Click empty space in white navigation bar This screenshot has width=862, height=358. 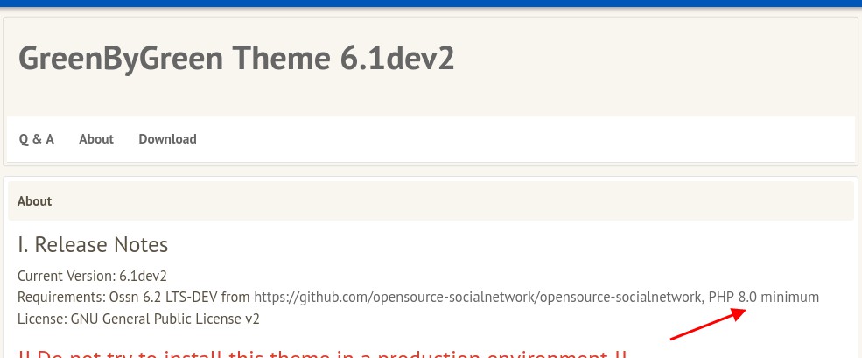coord(525,139)
